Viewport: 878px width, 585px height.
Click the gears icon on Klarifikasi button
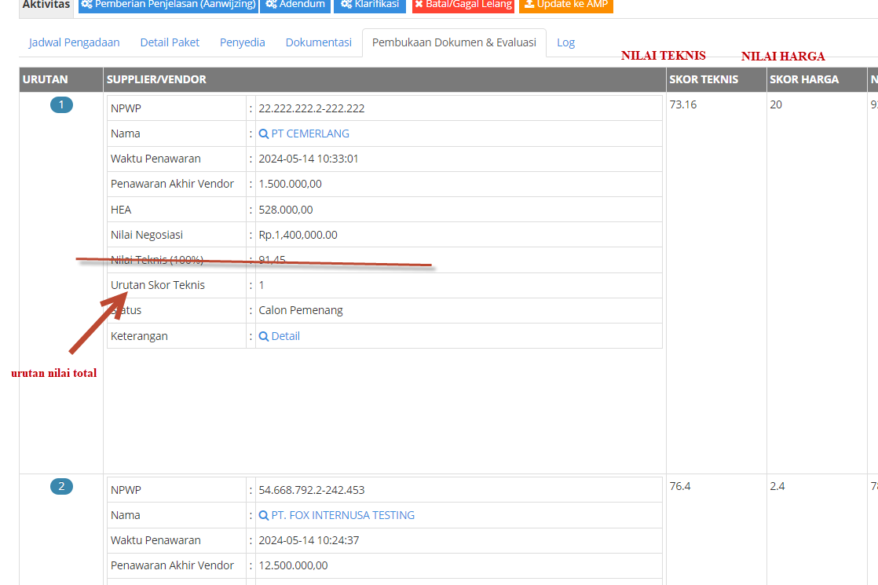coord(346,5)
